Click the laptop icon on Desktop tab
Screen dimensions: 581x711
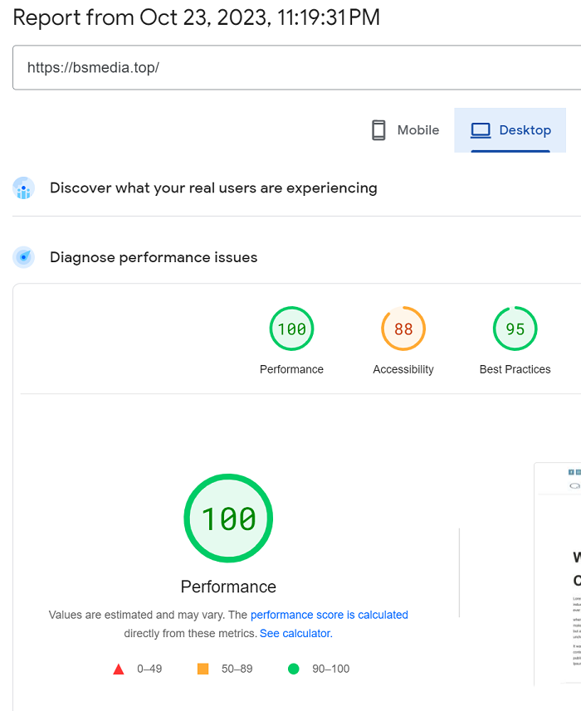tap(481, 130)
